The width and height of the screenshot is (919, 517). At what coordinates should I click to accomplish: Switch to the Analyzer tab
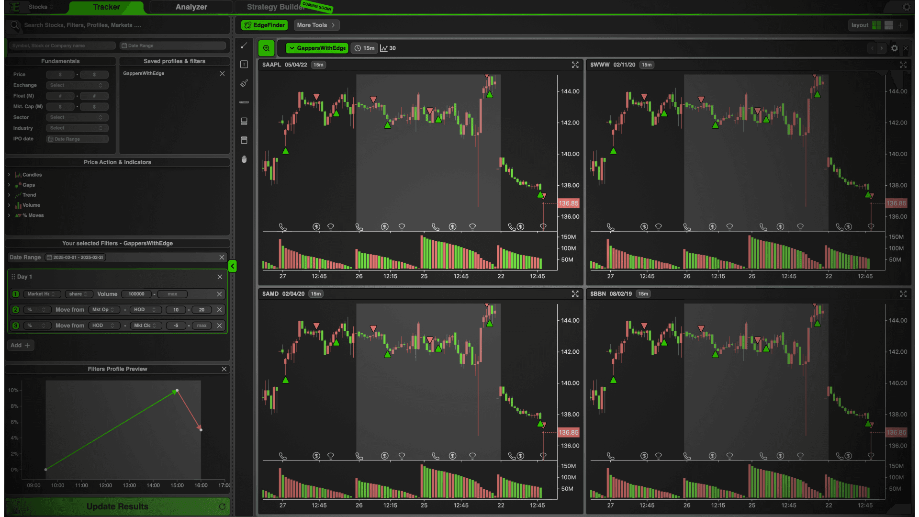tap(191, 7)
